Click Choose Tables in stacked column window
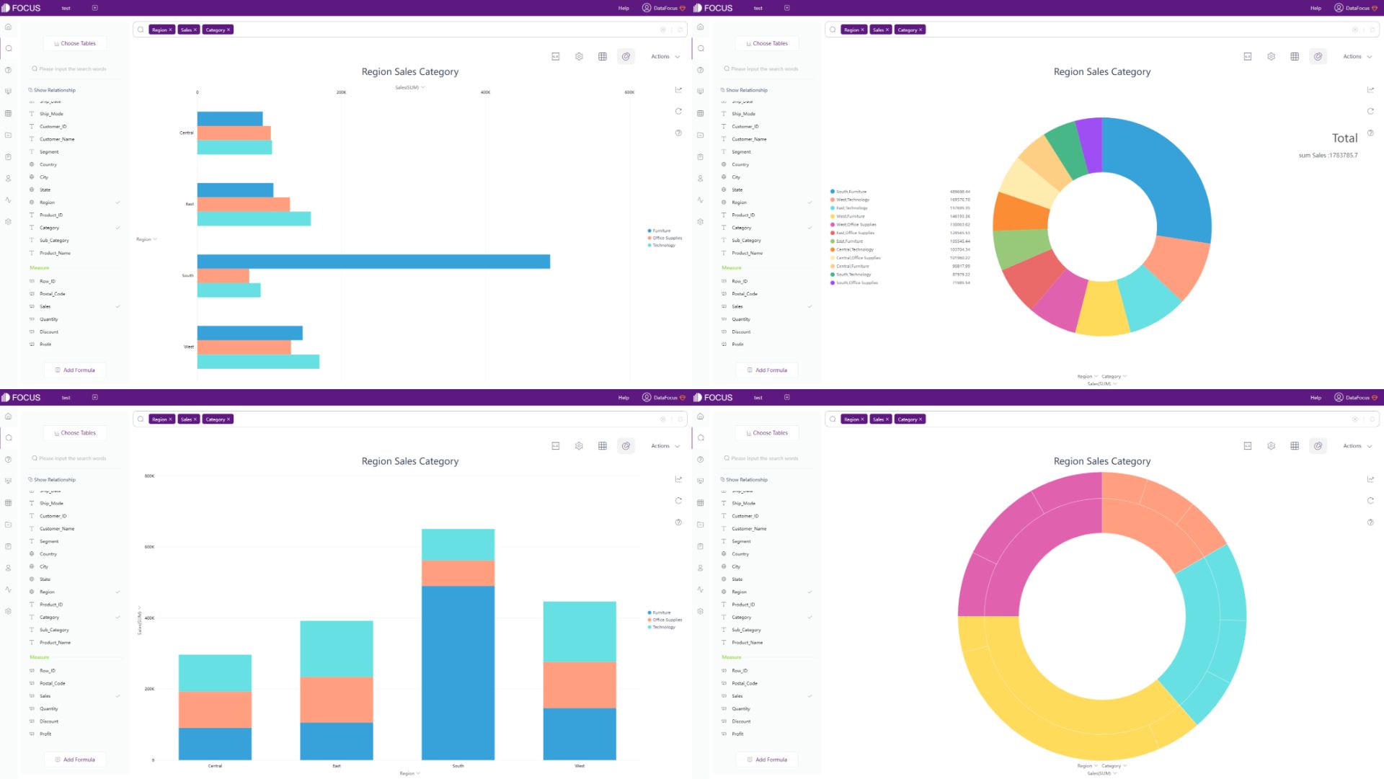 click(x=75, y=433)
